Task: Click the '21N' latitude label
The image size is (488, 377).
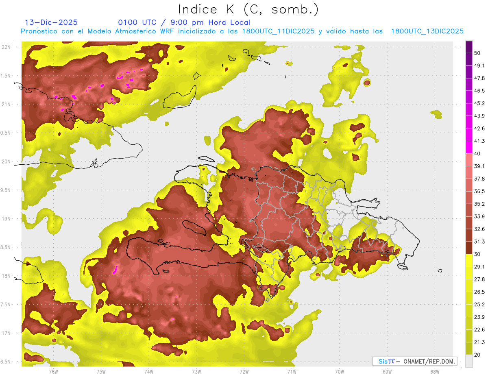Action: (x=7, y=104)
